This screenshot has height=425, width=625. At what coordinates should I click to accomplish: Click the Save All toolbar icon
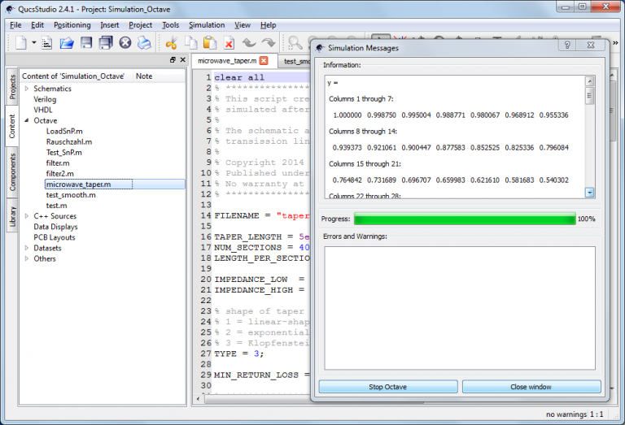coord(106,43)
